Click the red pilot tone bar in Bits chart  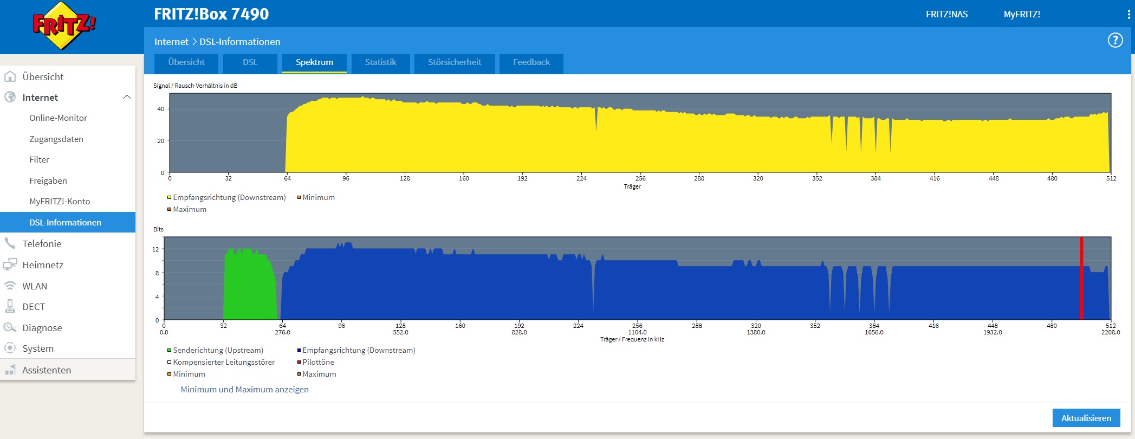pyautogui.click(x=1081, y=278)
